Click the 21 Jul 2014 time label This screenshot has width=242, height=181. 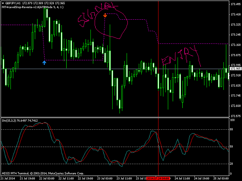(8, 179)
